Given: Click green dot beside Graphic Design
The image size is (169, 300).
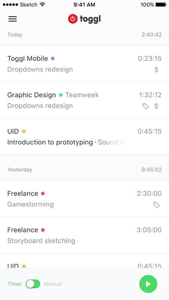Looking at the screenshot, I should [x=61, y=95].
